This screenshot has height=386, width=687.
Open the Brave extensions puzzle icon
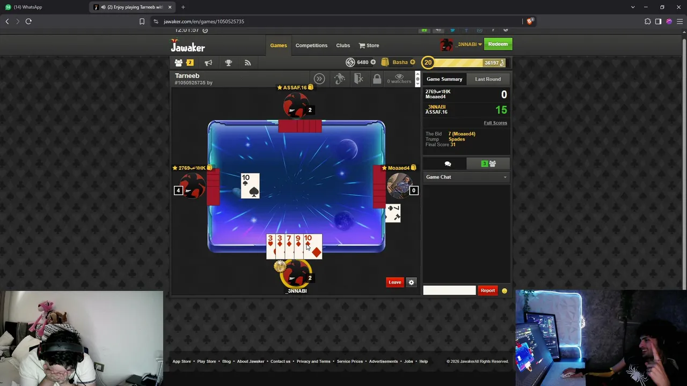647,21
